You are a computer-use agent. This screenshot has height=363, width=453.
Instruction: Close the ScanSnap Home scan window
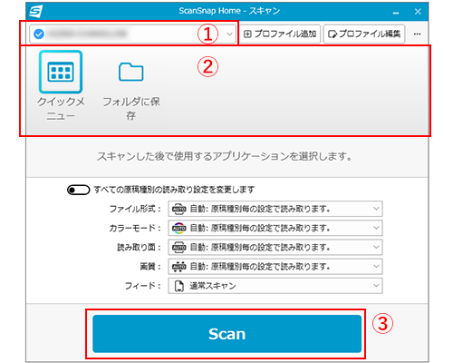coord(418,12)
